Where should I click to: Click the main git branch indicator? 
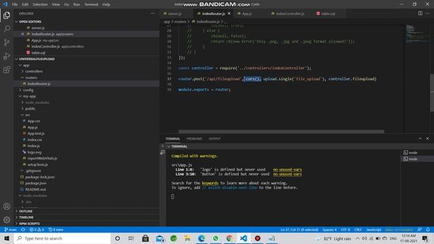pyautogui.click(x=11, y=230)
